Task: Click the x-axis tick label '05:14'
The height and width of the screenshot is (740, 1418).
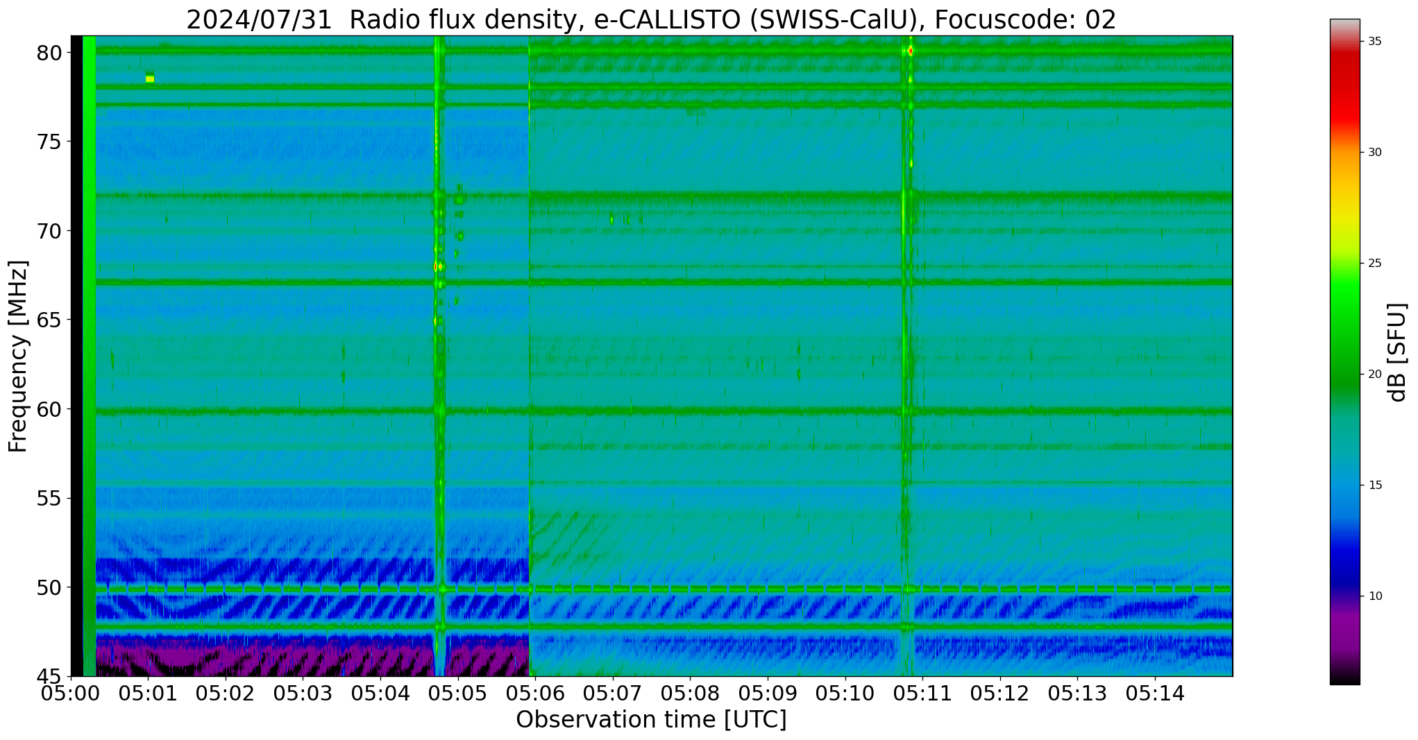Action: click(x=1155, y=693)
